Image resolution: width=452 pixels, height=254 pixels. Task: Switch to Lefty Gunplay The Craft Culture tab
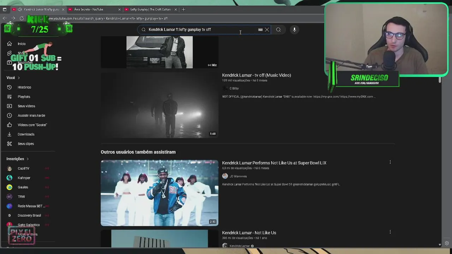(x=151, y=9)
